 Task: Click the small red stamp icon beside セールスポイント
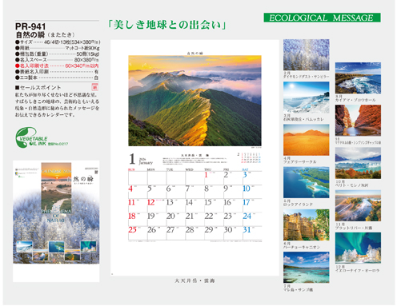(x=94, y=87)
